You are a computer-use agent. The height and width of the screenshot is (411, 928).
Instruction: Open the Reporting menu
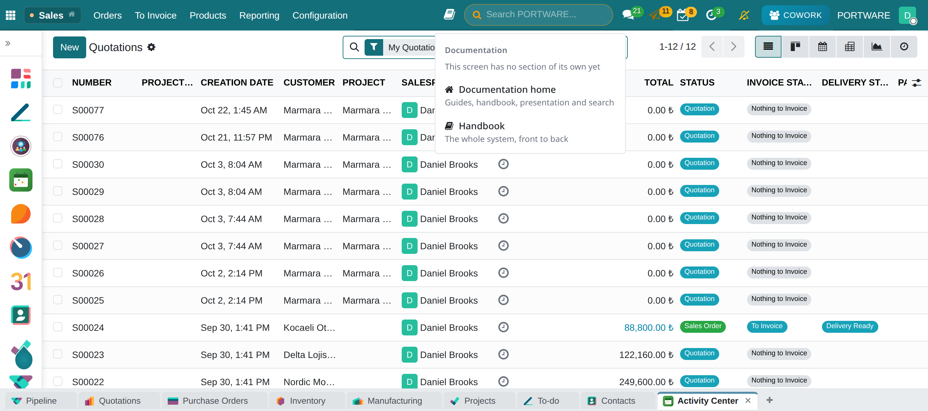click(x=260, y=16)
